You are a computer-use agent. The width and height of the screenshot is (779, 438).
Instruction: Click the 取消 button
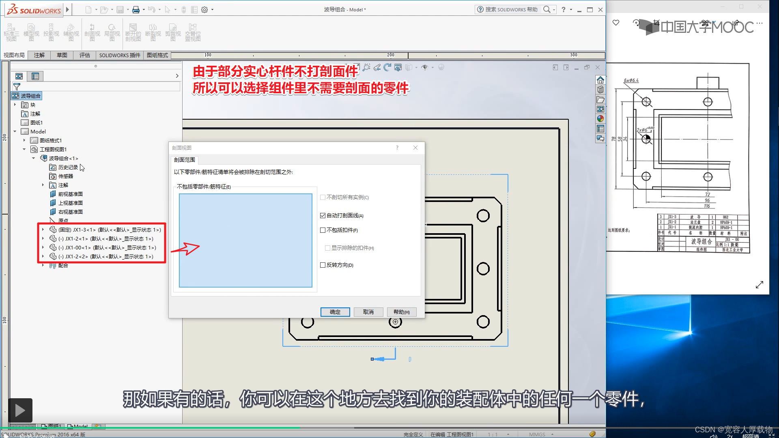click(368, 312)
